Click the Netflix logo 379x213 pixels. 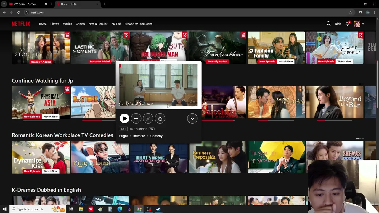point(21,24)
